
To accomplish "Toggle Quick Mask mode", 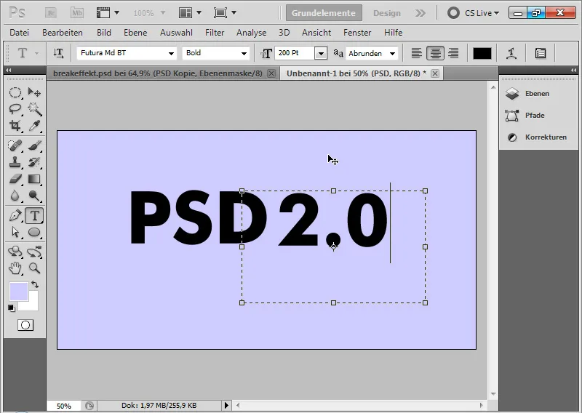I will point(25,325).
